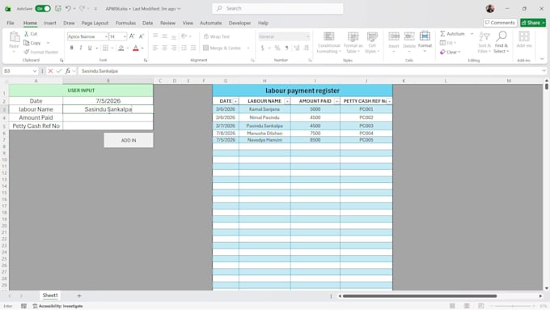Image resolution: width=550 pixels, height=310 pixels.
Task: Click the Insert cells icon
Action: (x=394, y=36)
